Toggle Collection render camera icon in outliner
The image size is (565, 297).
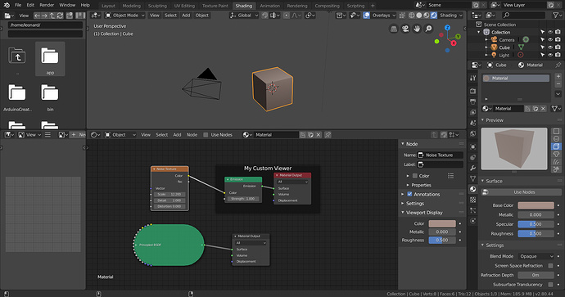click(x=558, y=32)
